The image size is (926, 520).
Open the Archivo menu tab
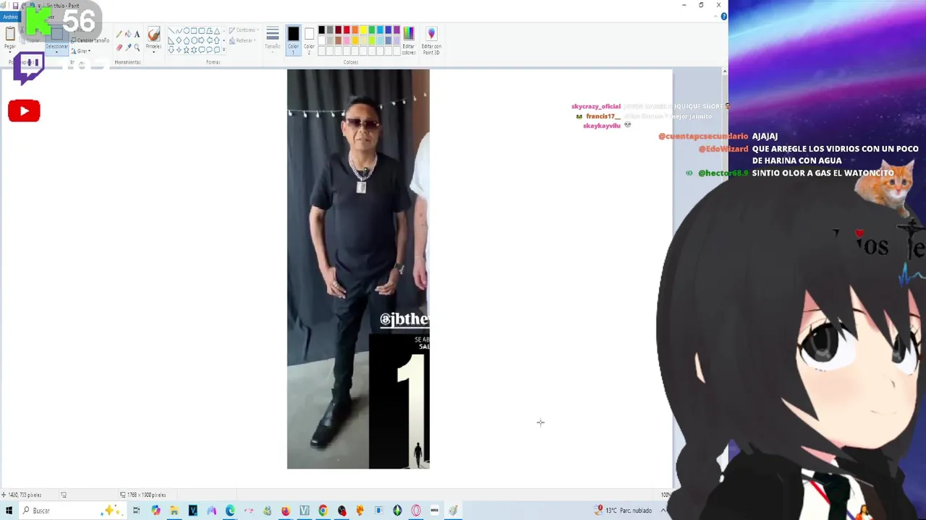pyautogui.click(x=10, y=17)
